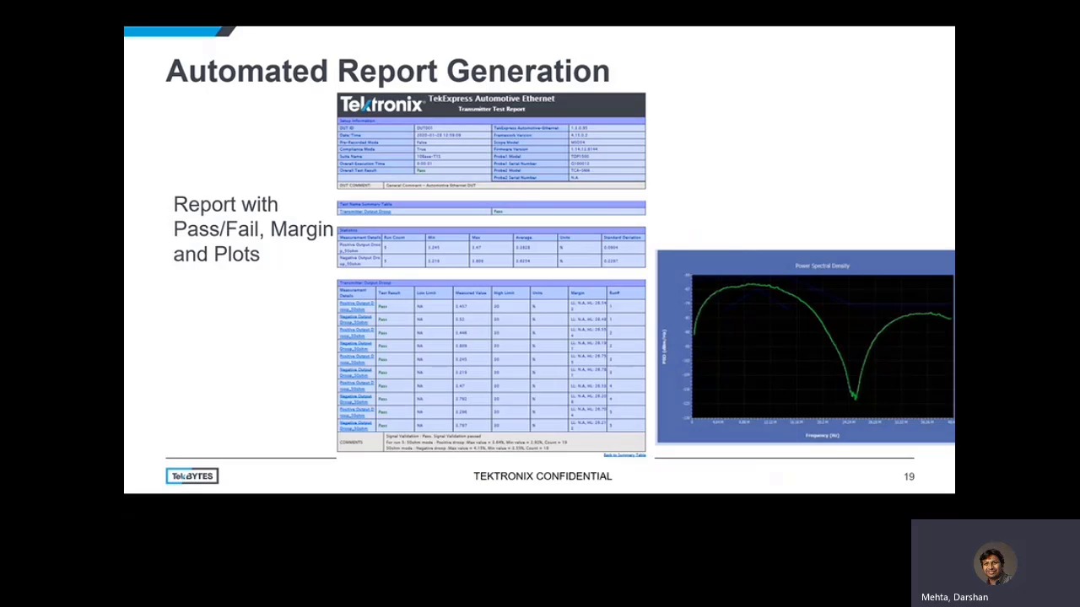Open the Back to Summary Table link
Screen dimensions: 1080x607
coord(624,455)
